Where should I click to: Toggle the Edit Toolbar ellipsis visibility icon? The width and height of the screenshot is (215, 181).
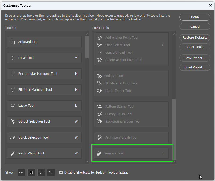[21, 173]
